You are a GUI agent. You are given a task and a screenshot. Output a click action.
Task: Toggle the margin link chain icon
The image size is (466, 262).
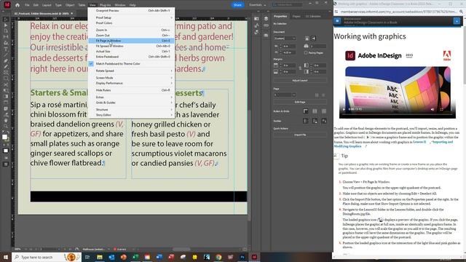[x=300, y=68]
